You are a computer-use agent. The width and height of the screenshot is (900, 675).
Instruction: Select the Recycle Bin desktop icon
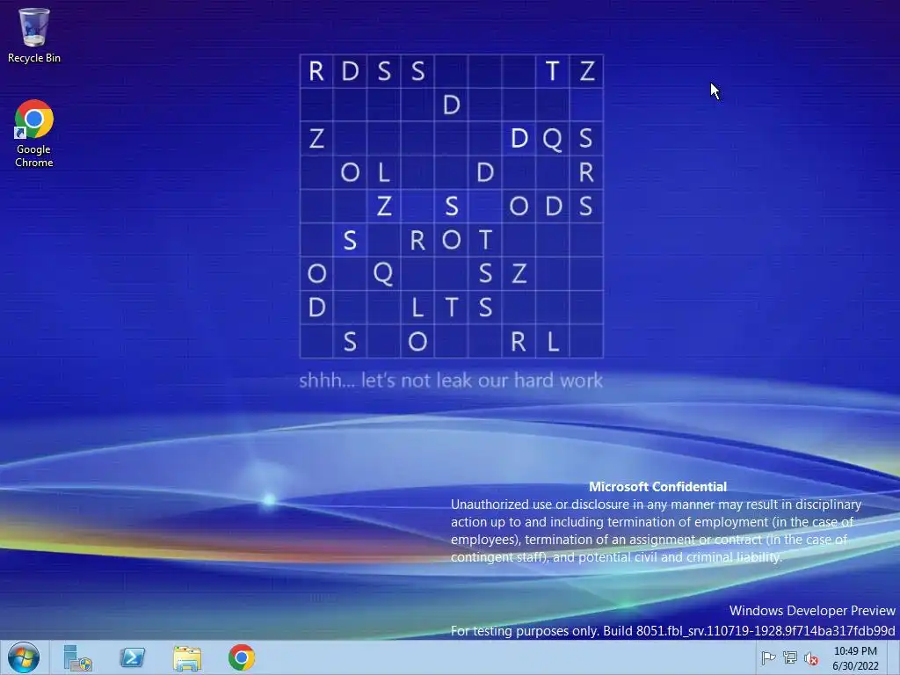[x=34, y=35]
